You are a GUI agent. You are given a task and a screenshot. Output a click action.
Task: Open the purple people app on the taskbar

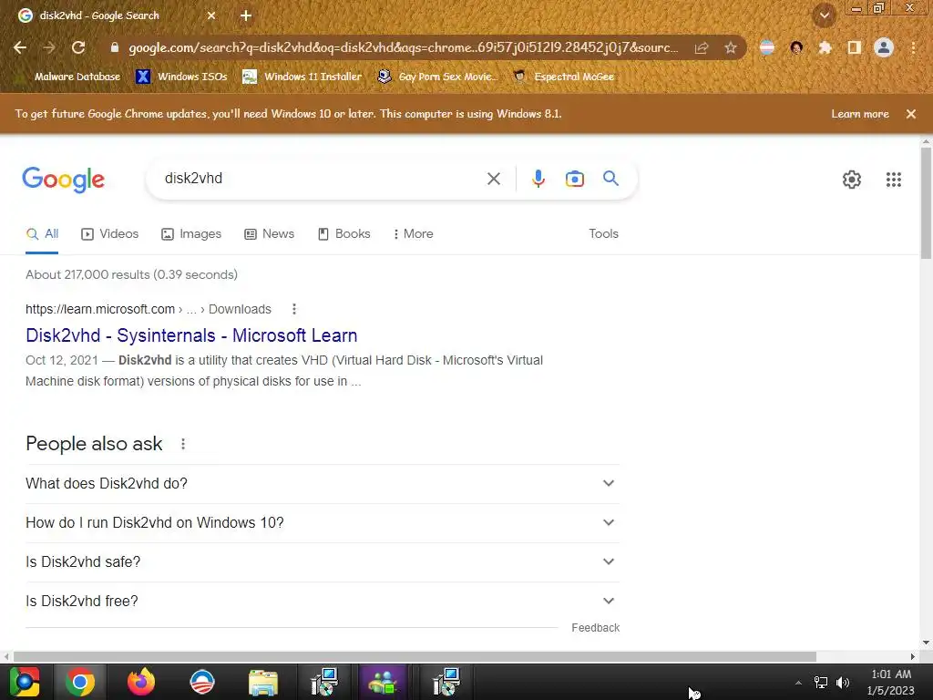[x=384, y=682]
